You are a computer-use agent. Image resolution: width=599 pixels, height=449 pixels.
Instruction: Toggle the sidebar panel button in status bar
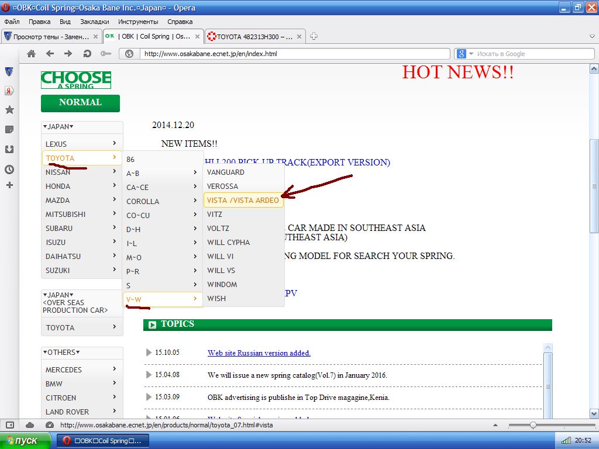tap(10, 425)
